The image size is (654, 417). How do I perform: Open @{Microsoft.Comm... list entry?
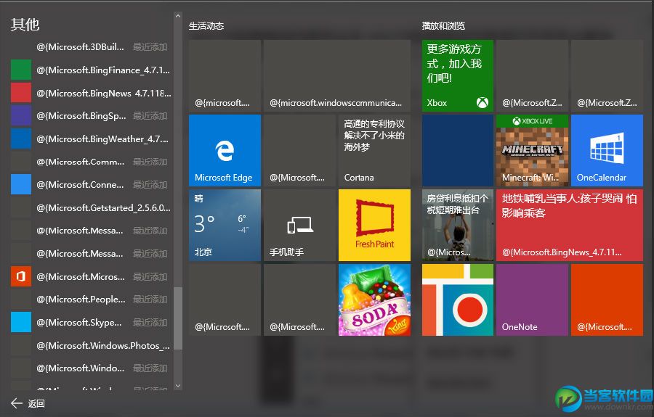(x=89, y=162)
